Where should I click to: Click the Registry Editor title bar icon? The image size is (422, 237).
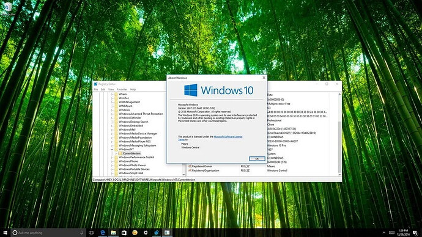95,84
